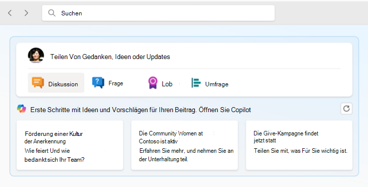
Task: Select the purple Lob ribbon icon
Action: pyautogui.click(x=153, y=83)
